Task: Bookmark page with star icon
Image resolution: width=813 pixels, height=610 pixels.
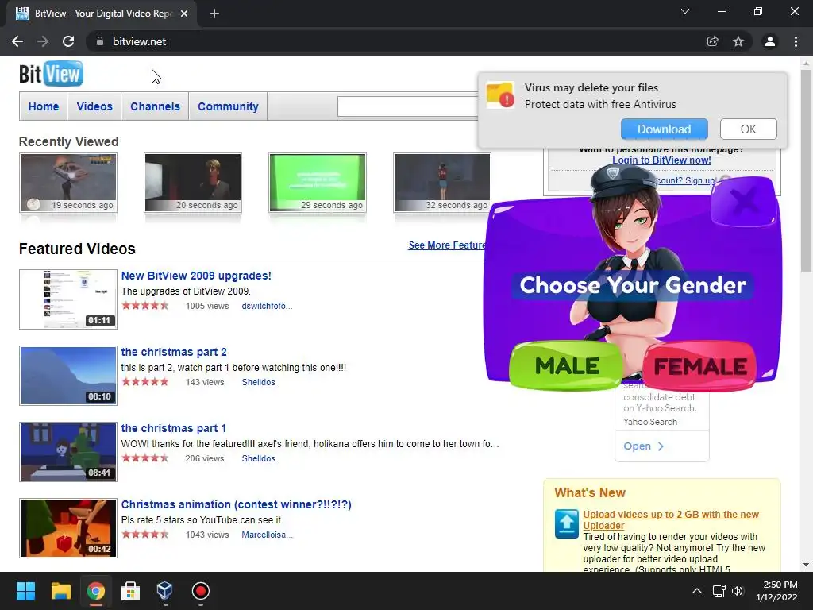Action: coord(738,41)
